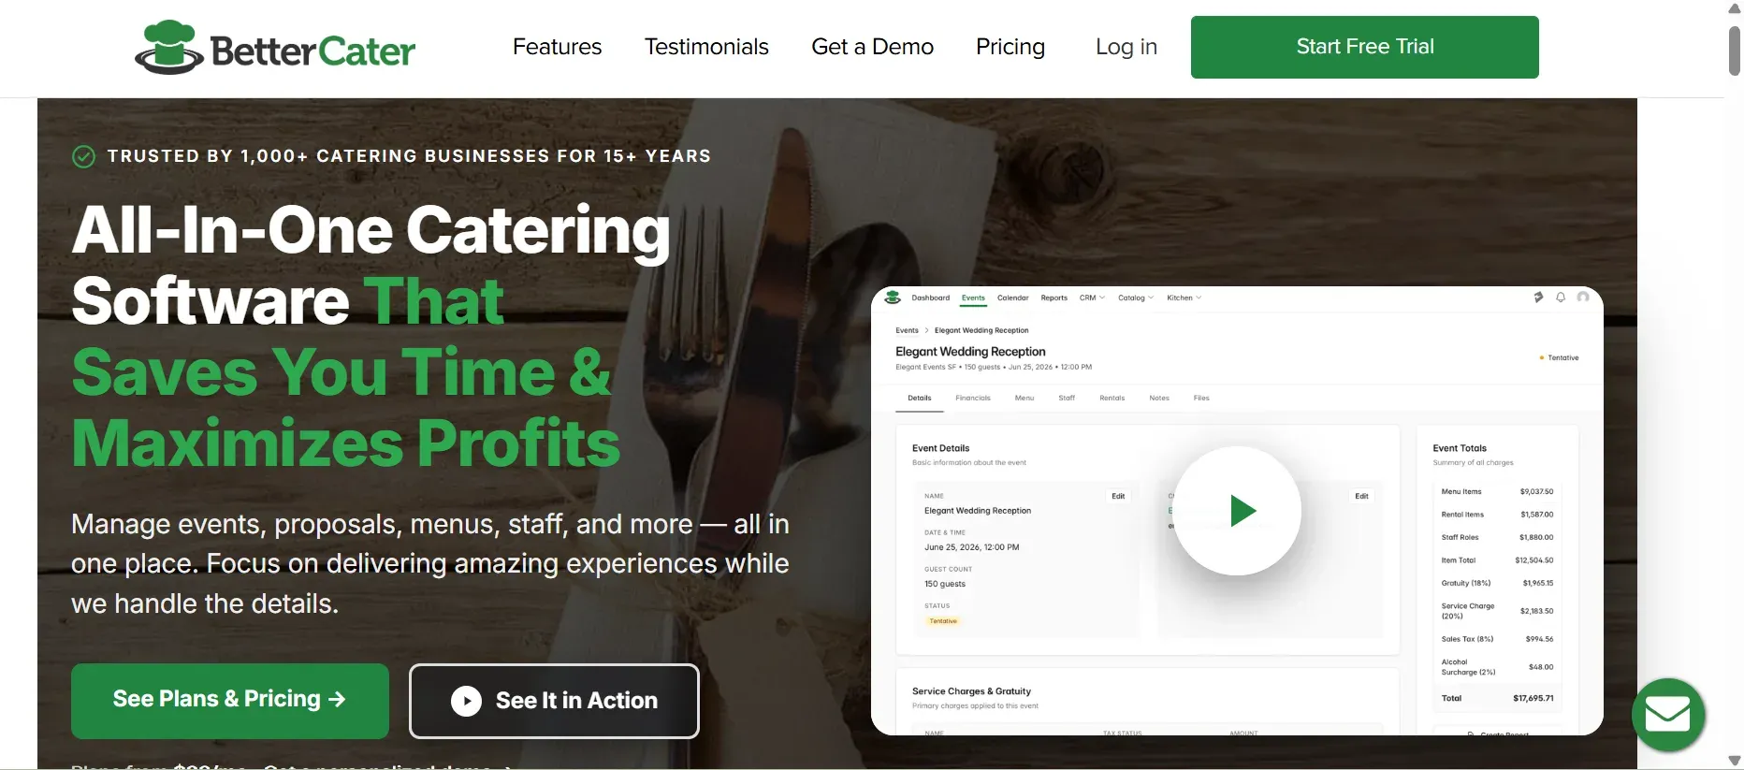Viewport: 1744px width, 770px height.
Task: Click the Service Charges & Gratuity heading
Action: [971, 691]
